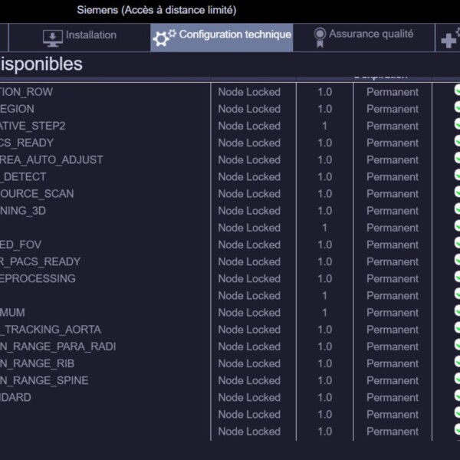Click green check icon in EGION row
460x460 pixels.
(457, 107)
